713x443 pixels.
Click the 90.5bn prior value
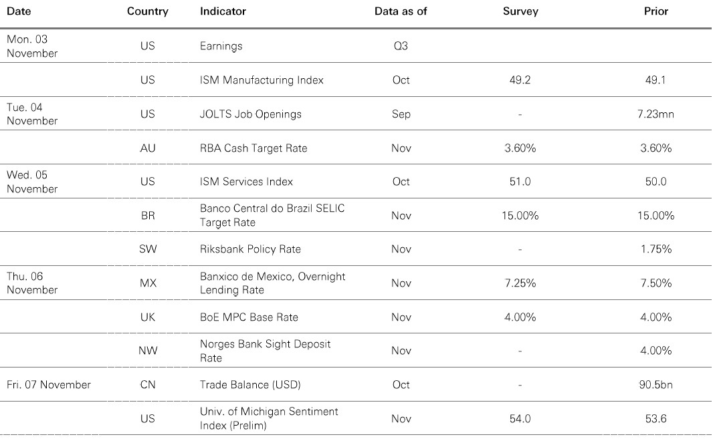pyautogui.click(x=655, y=385)
